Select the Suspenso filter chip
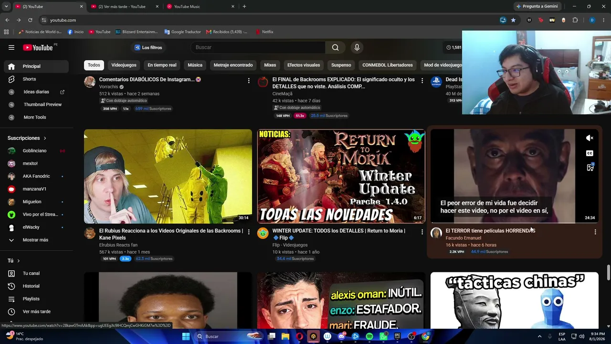The height and width of the screenshot is (344, 611). pos(341,65)
